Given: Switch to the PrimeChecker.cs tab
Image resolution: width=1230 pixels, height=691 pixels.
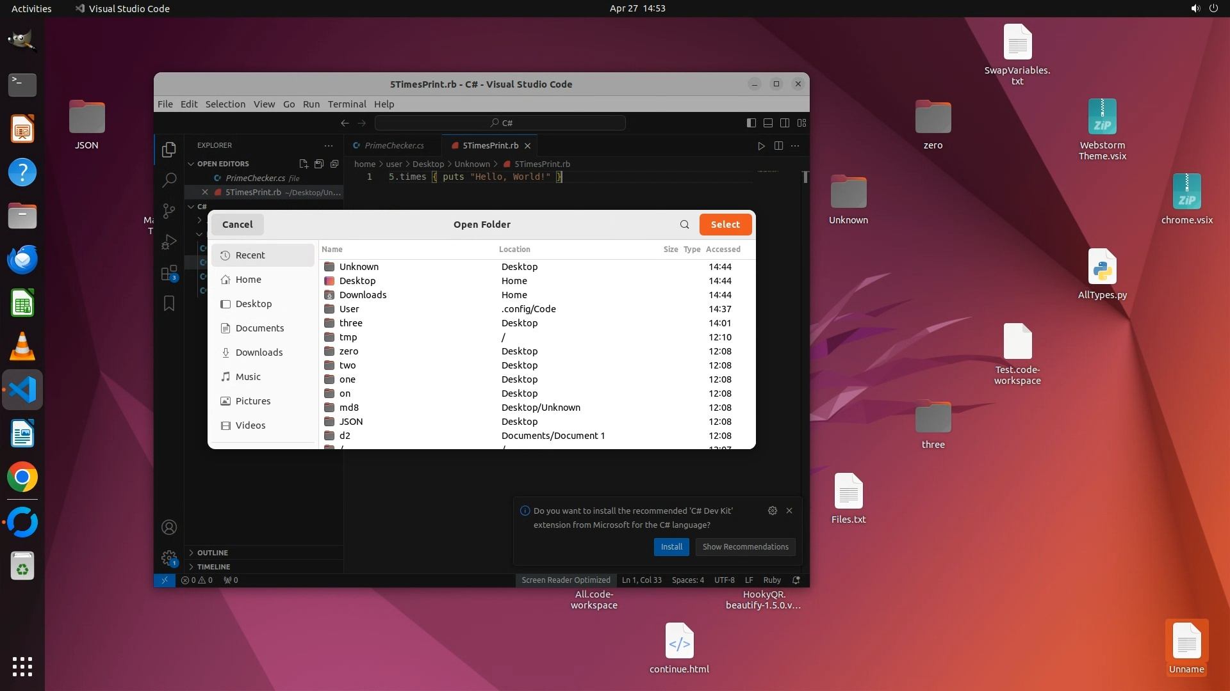Looking at the screenshot, I should click(x=393, y=146).
